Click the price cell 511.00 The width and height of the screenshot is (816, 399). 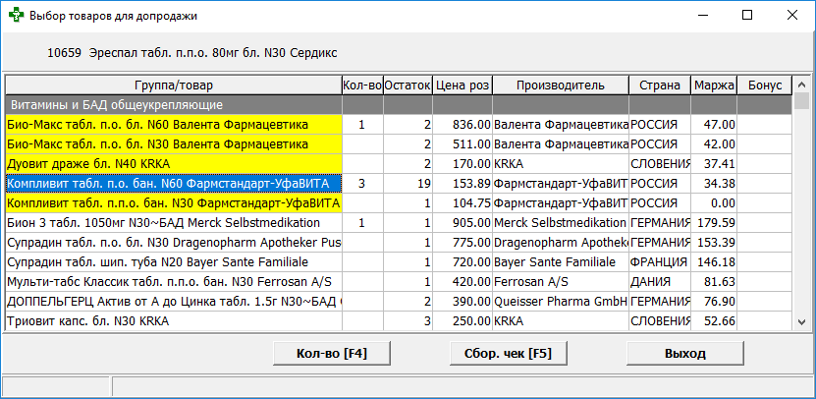pos(462,144)
